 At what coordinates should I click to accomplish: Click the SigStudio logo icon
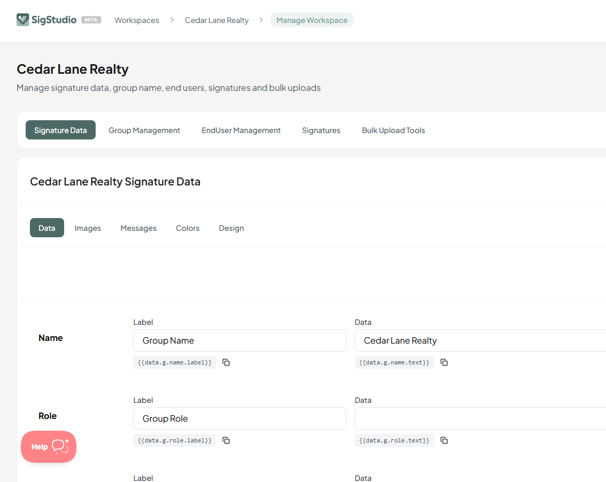tap(23, 20)
